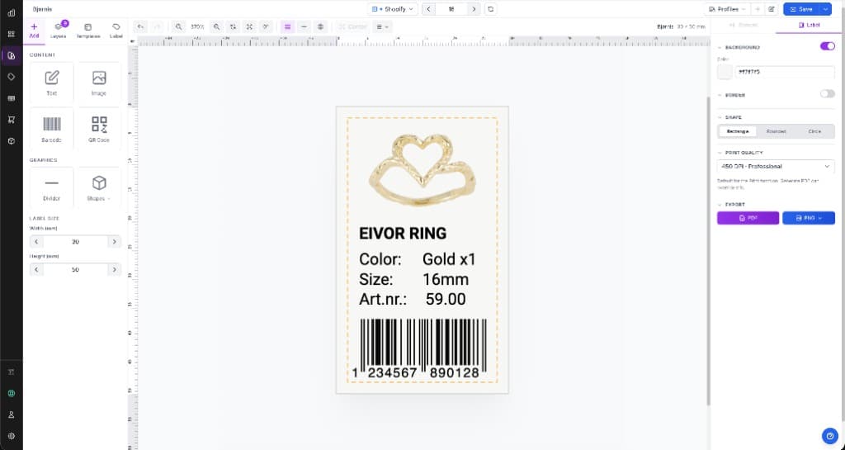845x450 pixels.
Task: Click the background hex color input
Action: pyautogui.click(x=785, y=72)
